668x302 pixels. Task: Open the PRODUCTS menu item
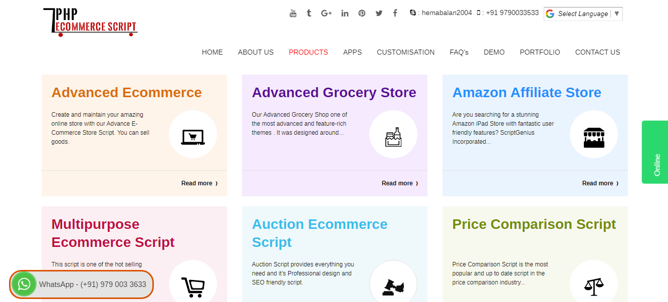(x=308, y=52)
